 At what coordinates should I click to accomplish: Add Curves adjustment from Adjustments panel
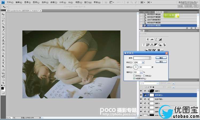pos(156,39)
